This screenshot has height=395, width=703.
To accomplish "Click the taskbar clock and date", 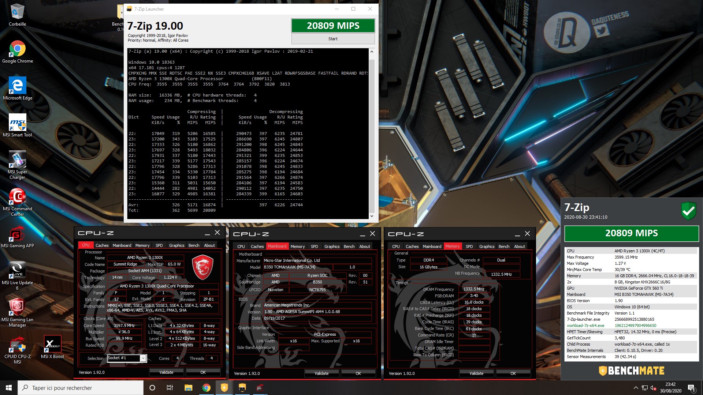I will 670,388.
